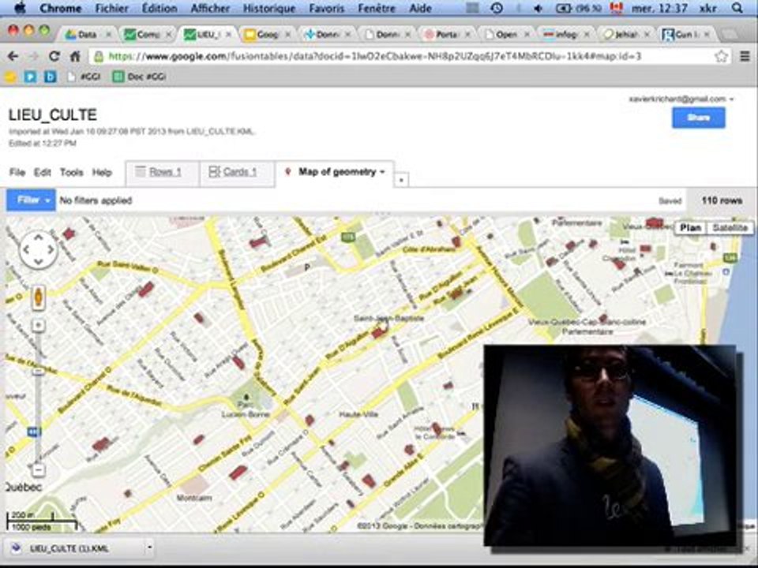Viewport: 758px width, 568px height.
Task: Select the 'Data' browser tab
Action: pyautogui.click(x=87, y=34)
